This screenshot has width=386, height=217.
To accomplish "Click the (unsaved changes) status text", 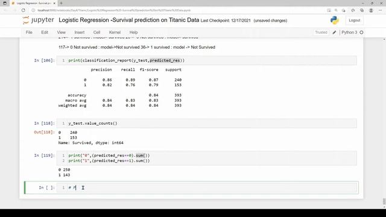I will coord(270,20).
